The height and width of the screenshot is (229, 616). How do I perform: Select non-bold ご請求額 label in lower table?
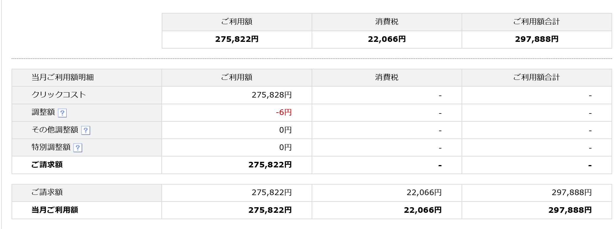(x=47, y=192)
